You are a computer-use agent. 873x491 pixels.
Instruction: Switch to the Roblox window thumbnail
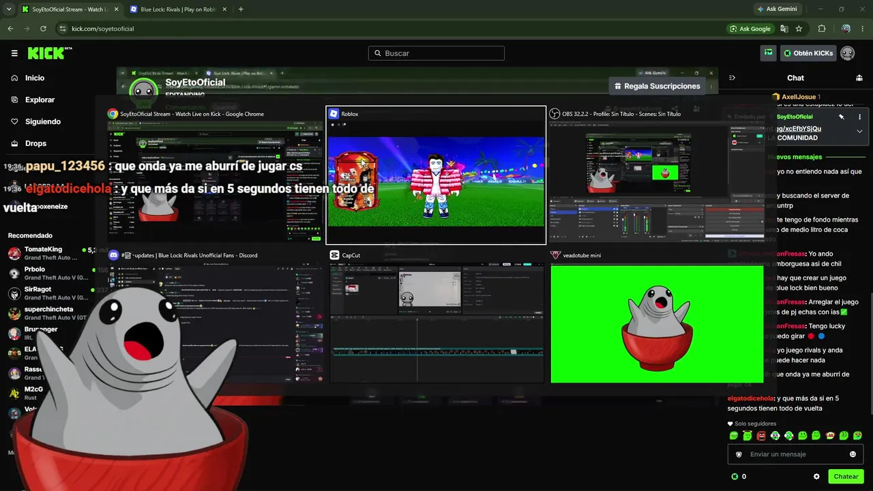click(x=436, y=175)
